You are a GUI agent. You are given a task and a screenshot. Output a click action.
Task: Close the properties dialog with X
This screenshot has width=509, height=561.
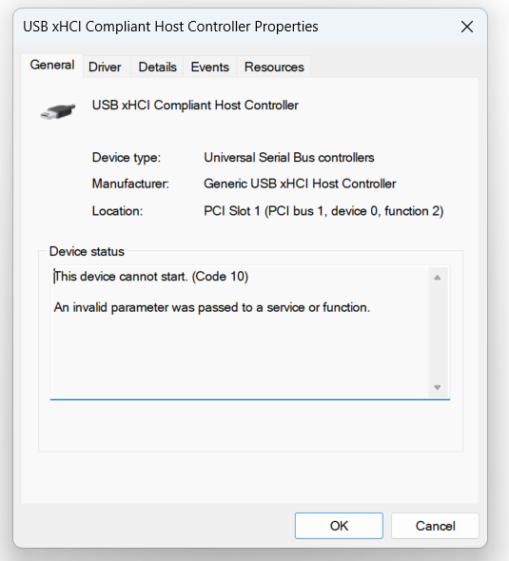[x=467, y=27]
